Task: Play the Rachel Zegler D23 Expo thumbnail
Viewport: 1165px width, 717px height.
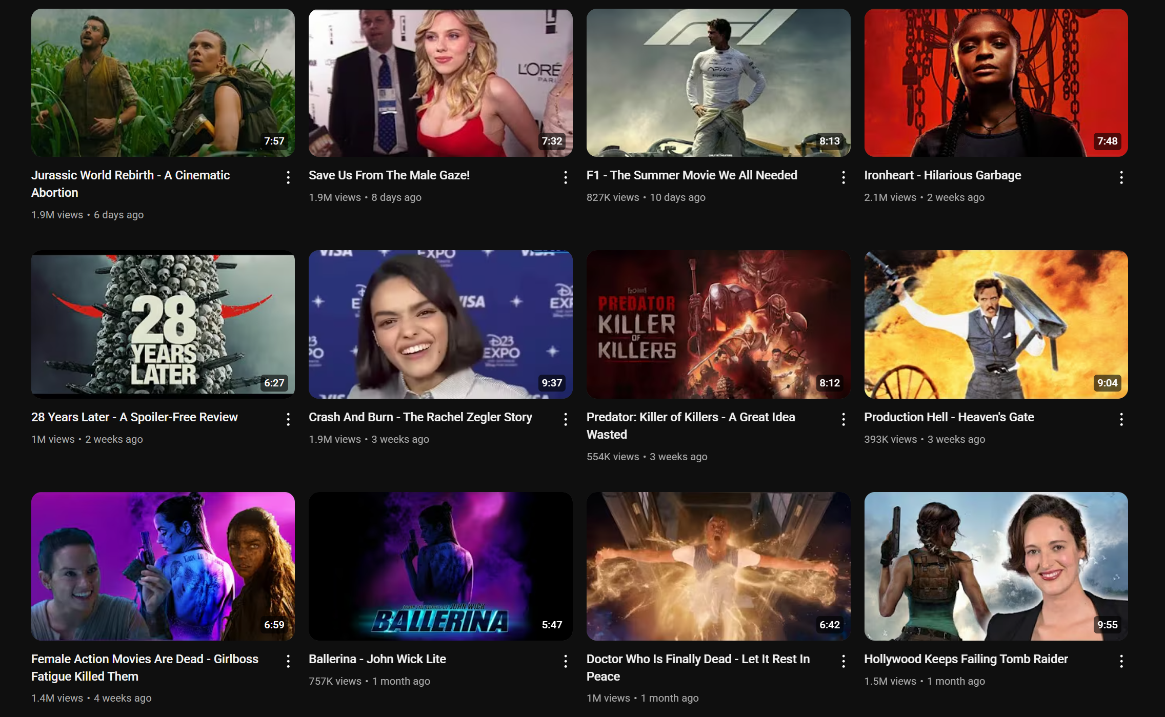Action: coord(440,324)
